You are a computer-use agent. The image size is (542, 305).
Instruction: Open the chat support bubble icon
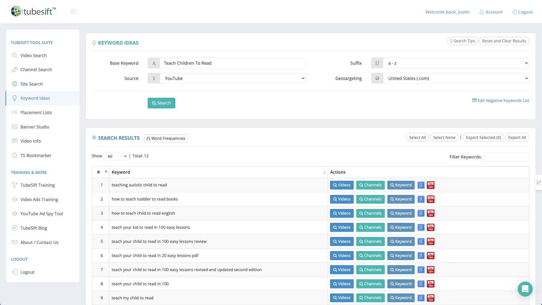click(x=525, y=289)
